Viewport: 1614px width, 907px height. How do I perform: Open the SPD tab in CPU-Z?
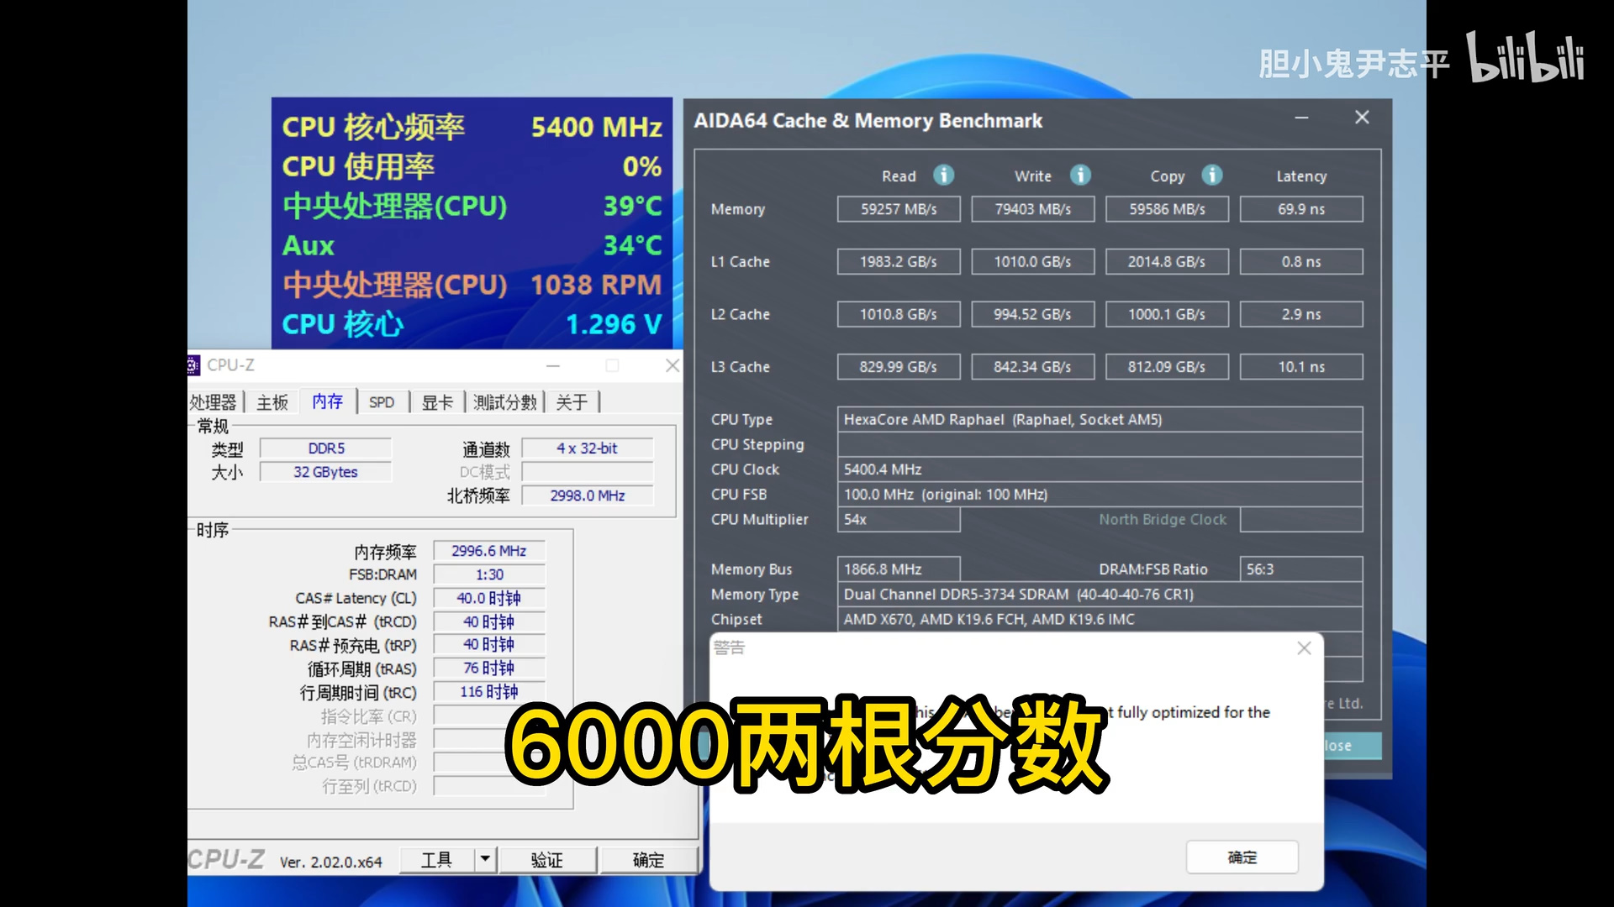coord(382,402)
